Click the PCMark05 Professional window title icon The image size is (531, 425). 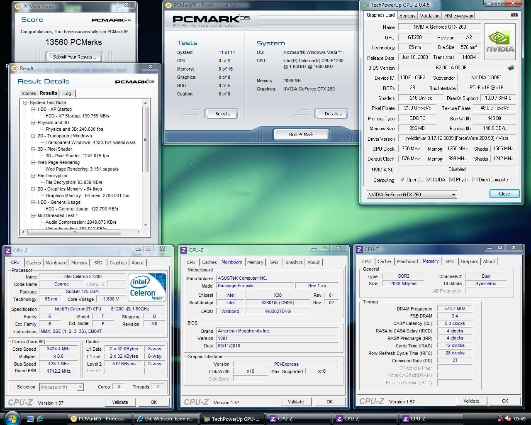tap(168, 5)
